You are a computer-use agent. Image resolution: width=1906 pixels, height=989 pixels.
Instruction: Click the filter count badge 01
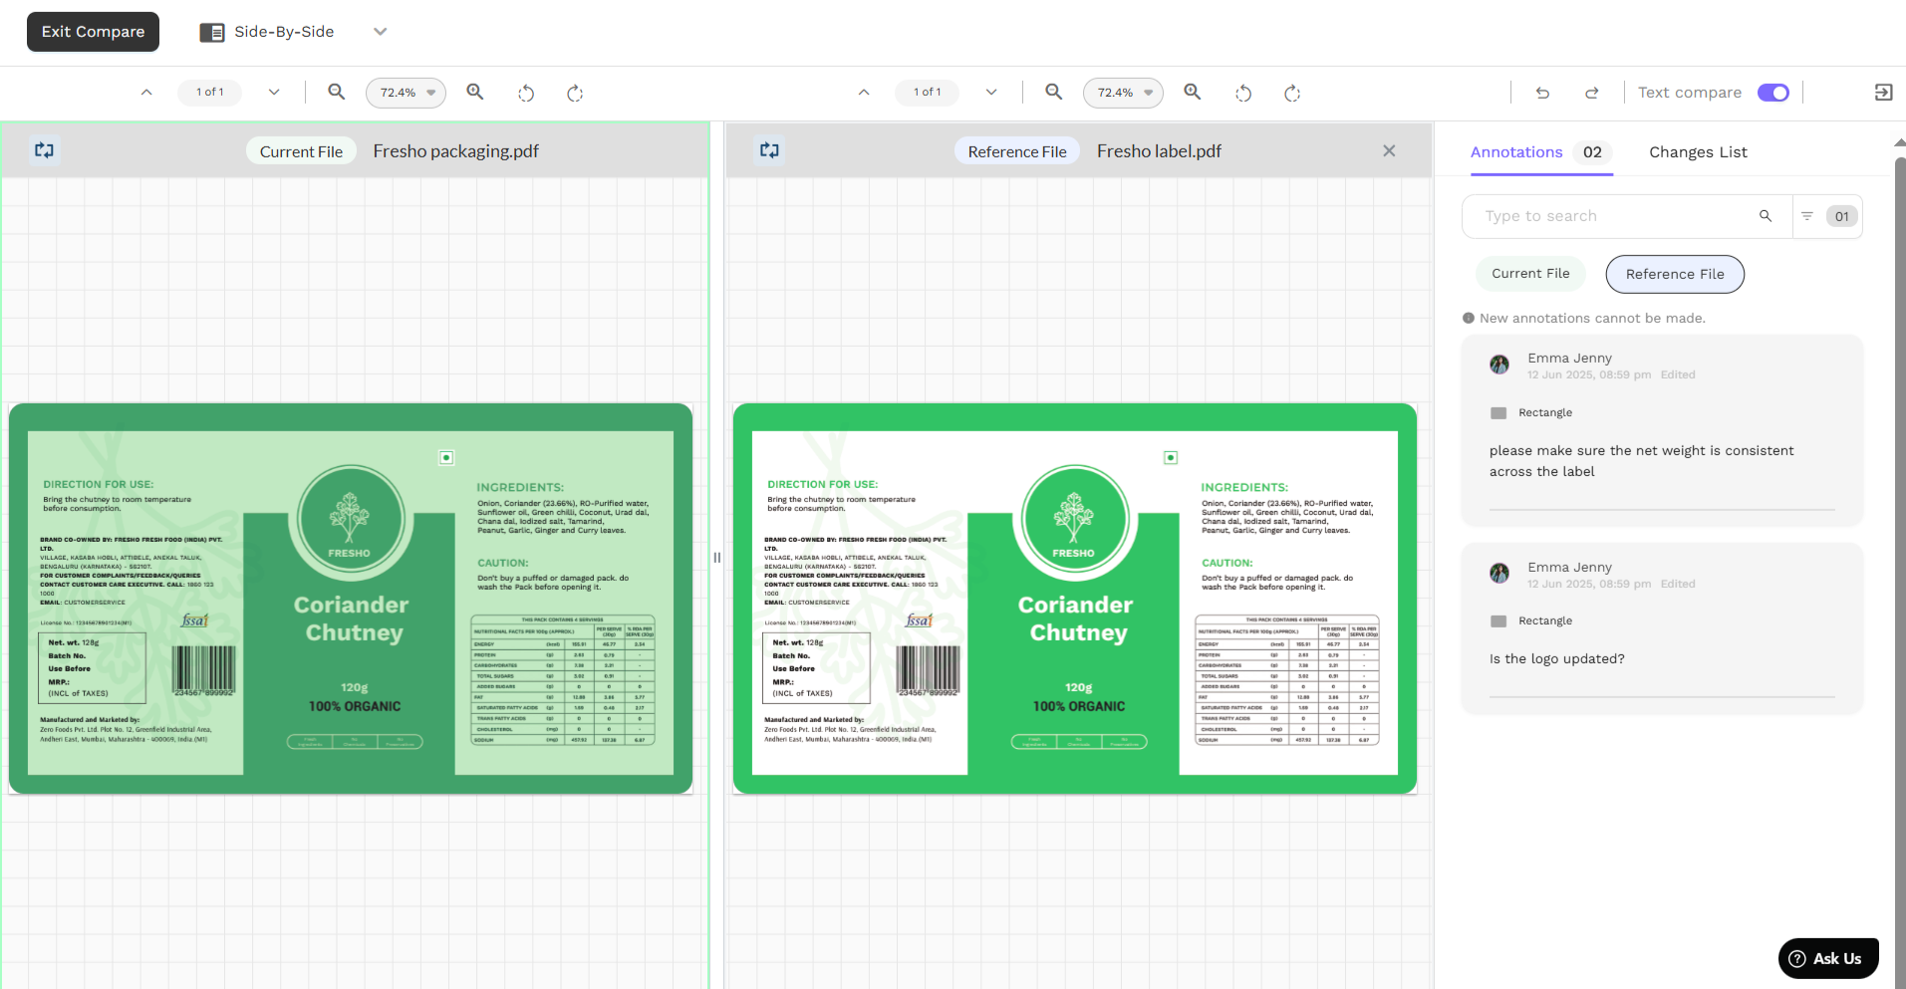(1842, 216)
